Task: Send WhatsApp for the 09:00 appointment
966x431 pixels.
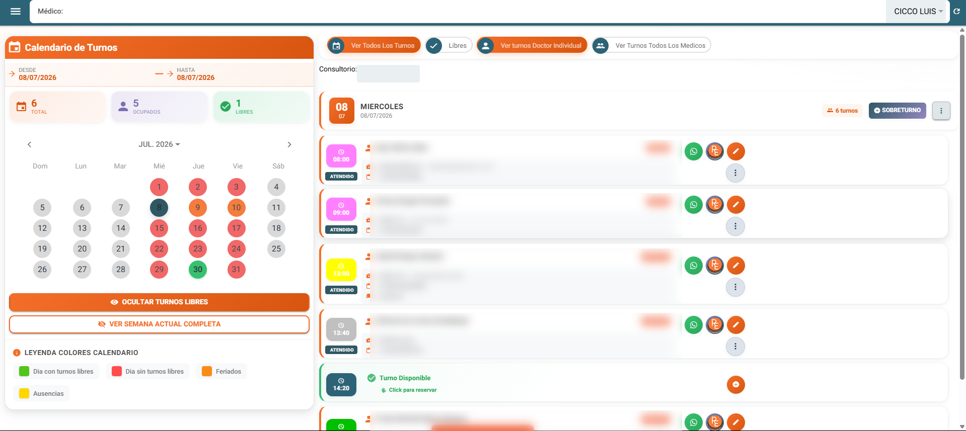Action: (694, 205)
